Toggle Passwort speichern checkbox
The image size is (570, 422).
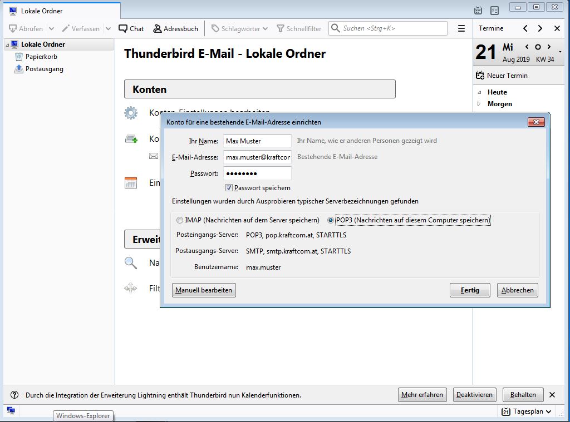229,188
